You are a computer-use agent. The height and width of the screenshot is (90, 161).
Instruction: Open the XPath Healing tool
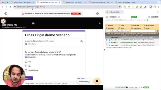click(149, 25)
